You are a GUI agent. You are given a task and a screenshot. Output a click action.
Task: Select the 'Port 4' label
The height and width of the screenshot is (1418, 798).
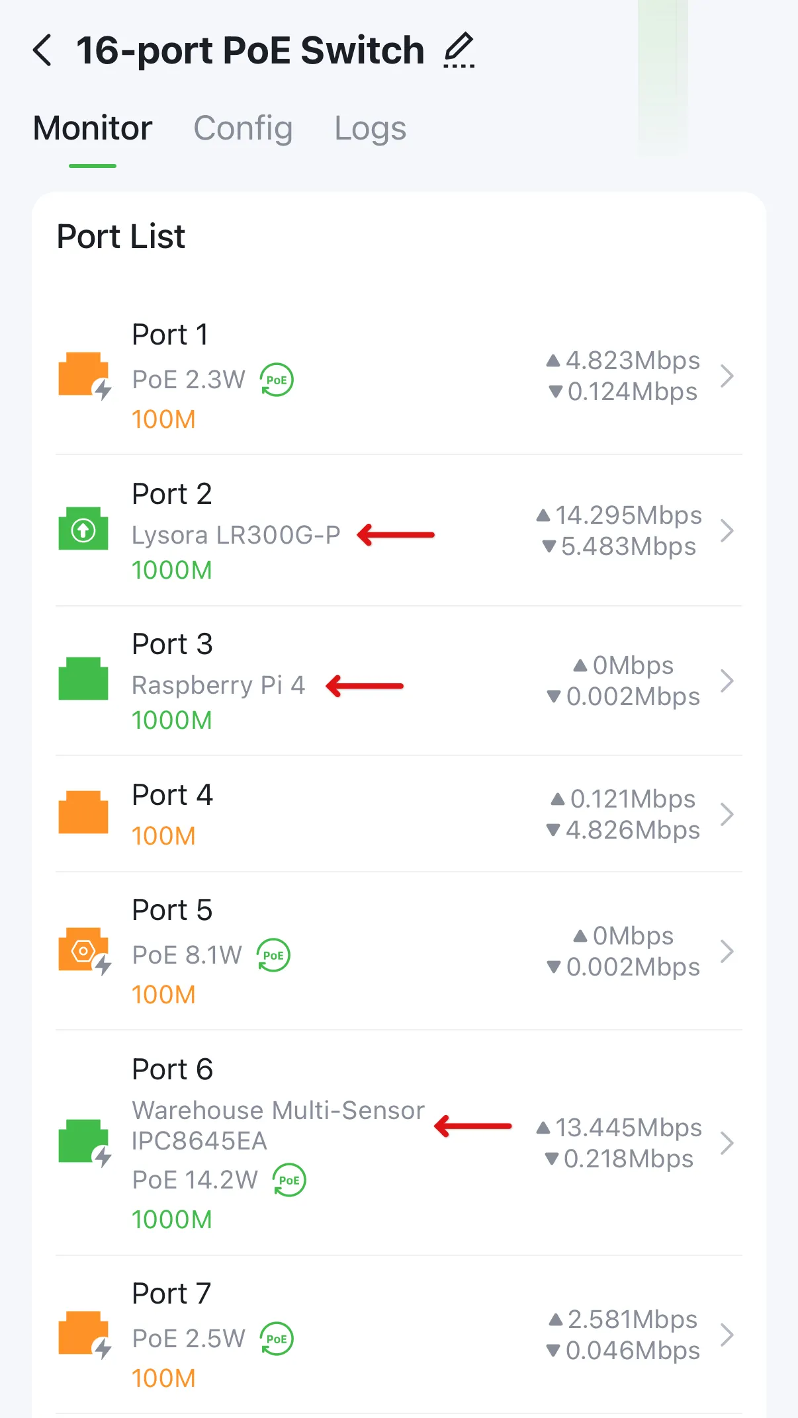(x=172, y=795)
